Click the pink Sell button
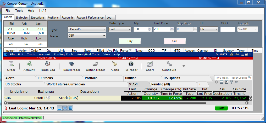Viewport: 266px width, 123px height. pos(175,41)
